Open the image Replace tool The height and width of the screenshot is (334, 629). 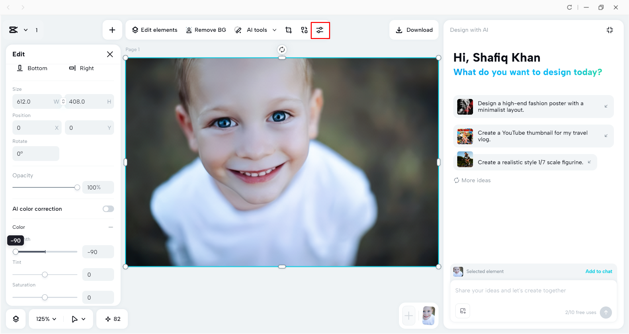coord(304,30)
